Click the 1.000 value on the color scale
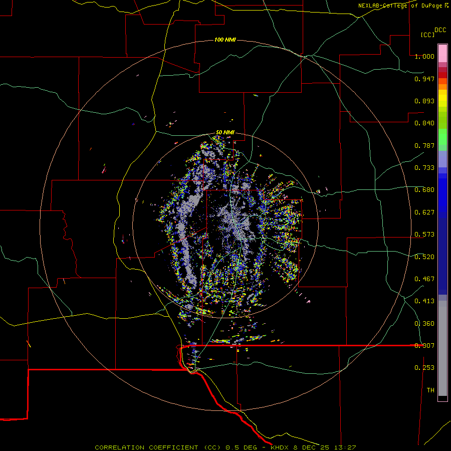 coord(424,56)
